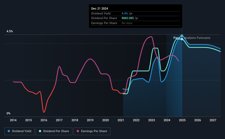Select the 2027 x-axis label
This screenshot has height=139, width=225.
point(213,120)
